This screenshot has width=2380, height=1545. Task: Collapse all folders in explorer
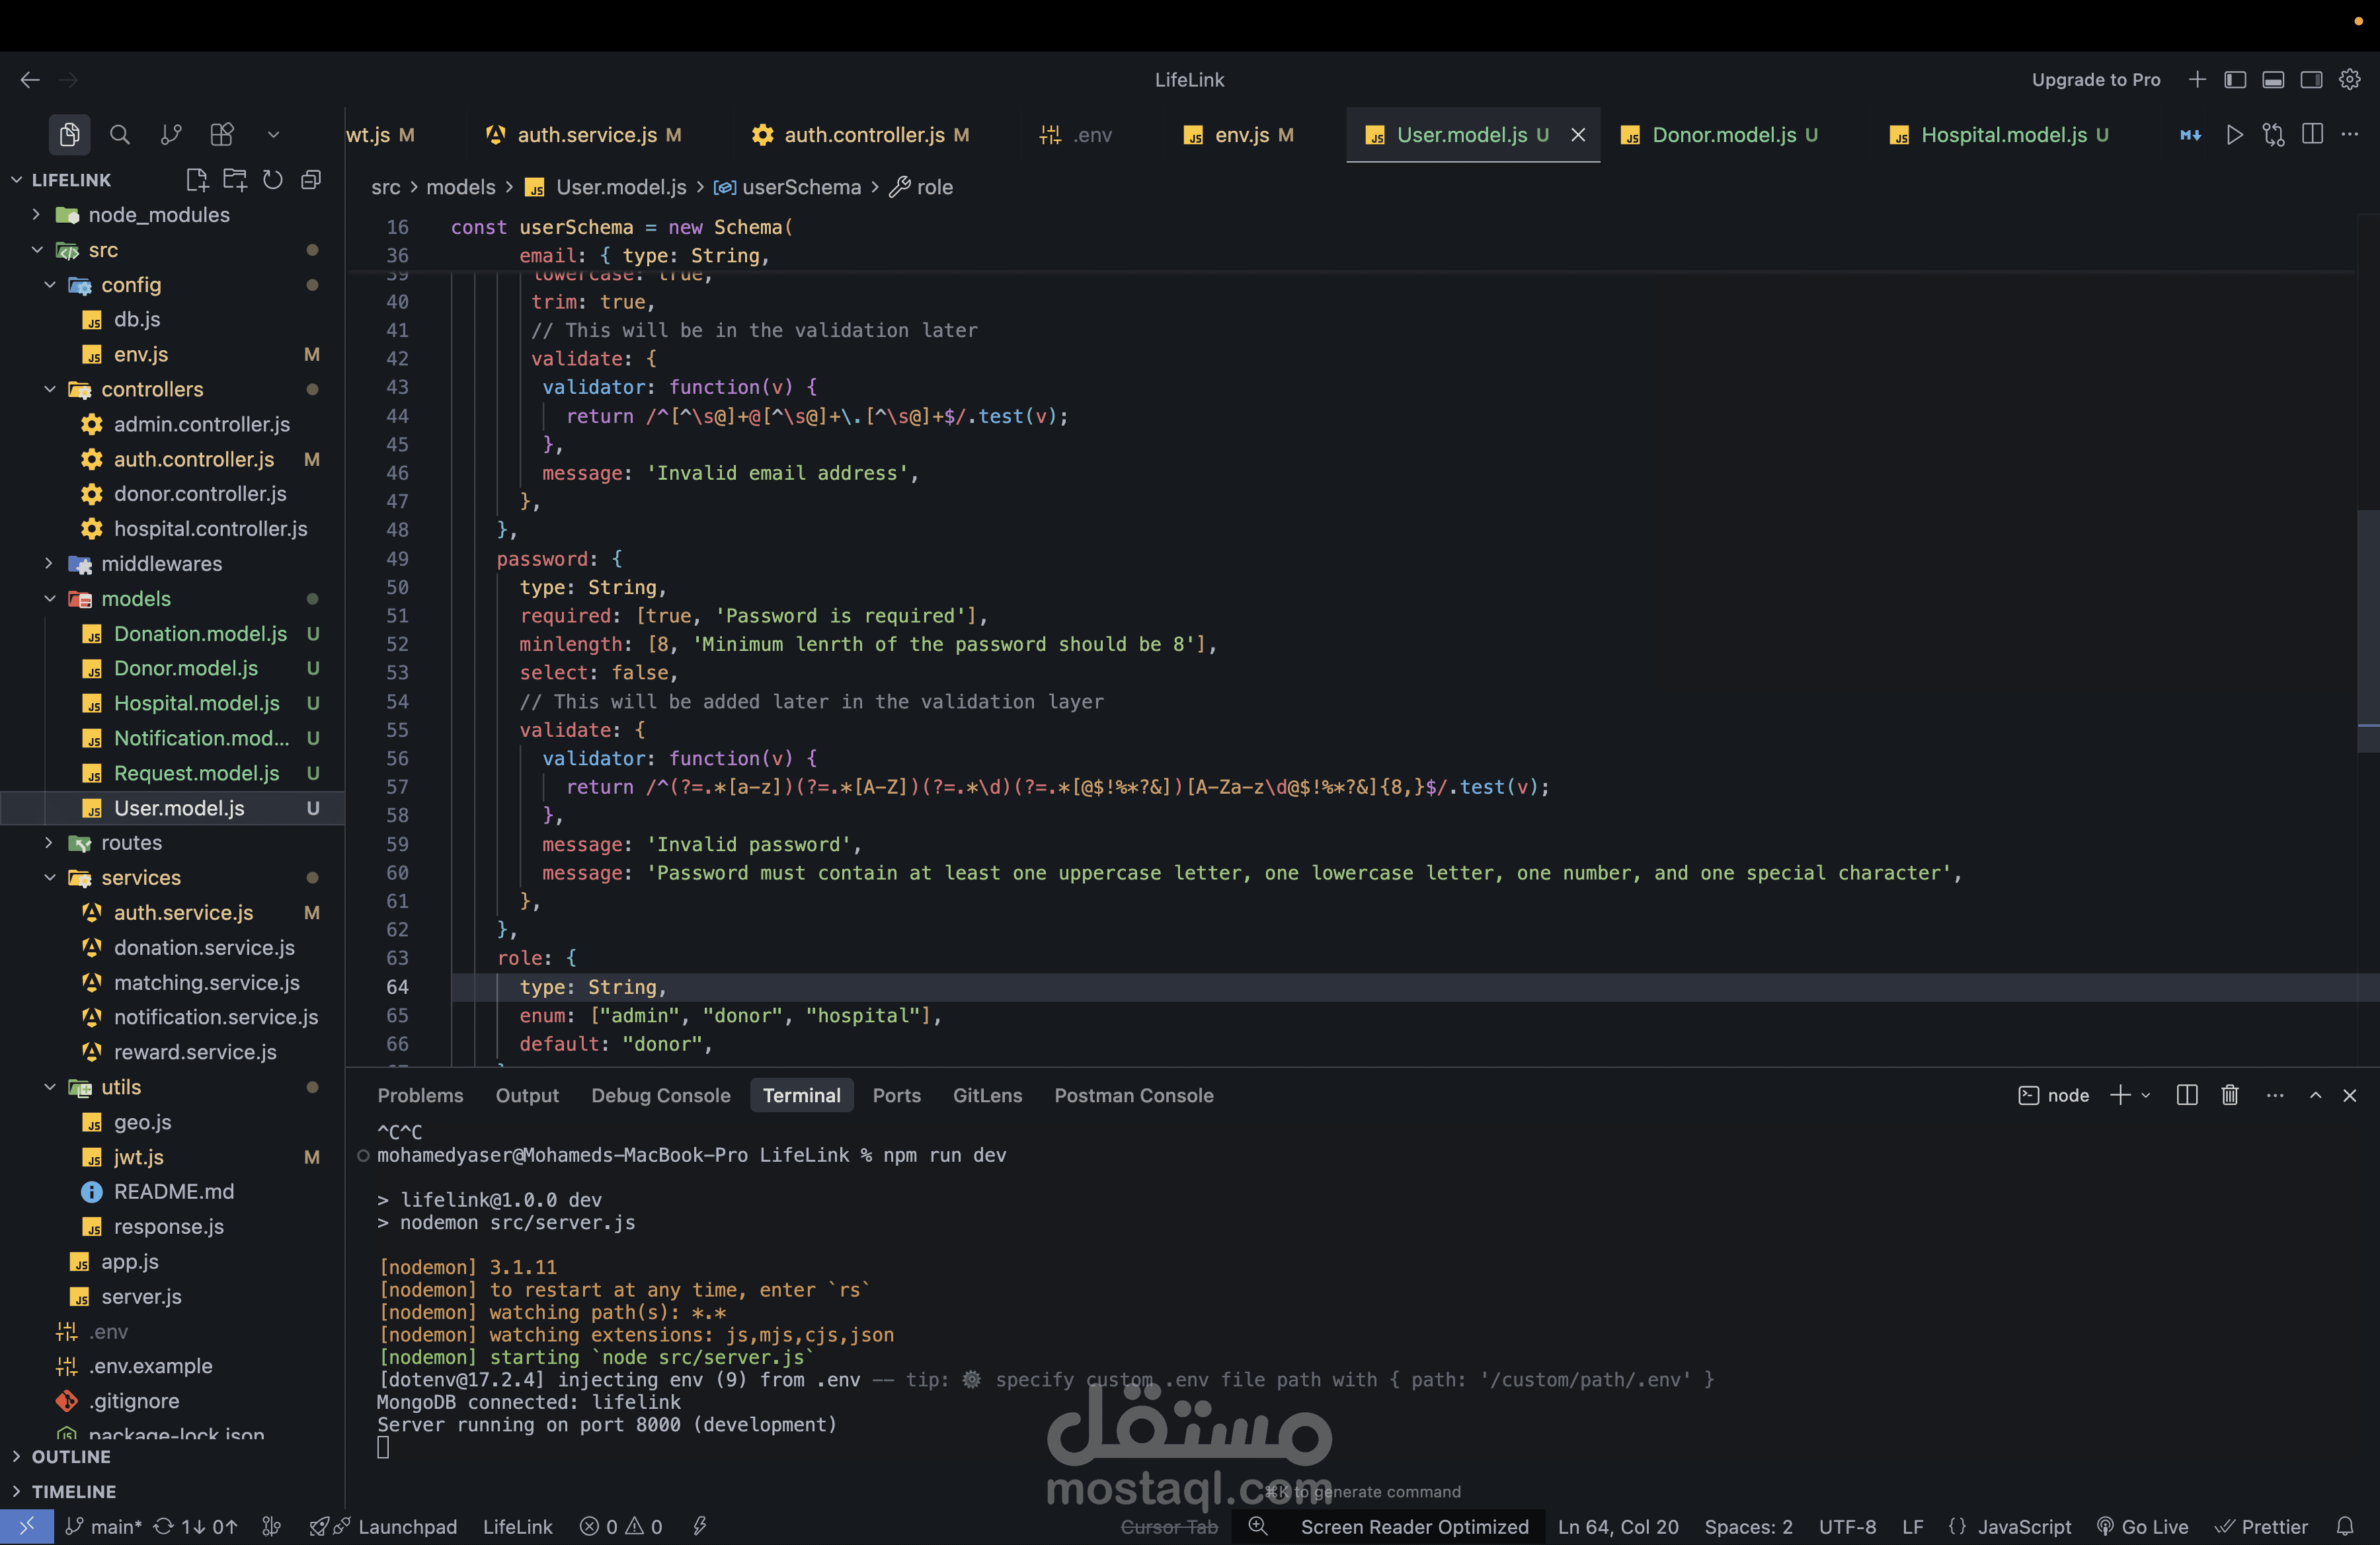point(311,180)
